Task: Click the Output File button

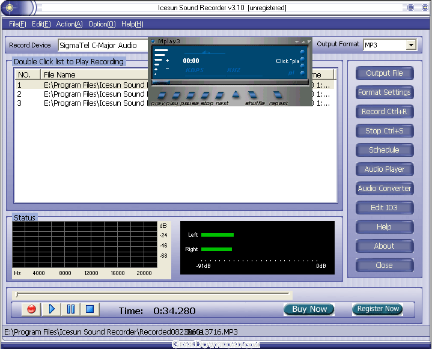Action: point(385,73)
